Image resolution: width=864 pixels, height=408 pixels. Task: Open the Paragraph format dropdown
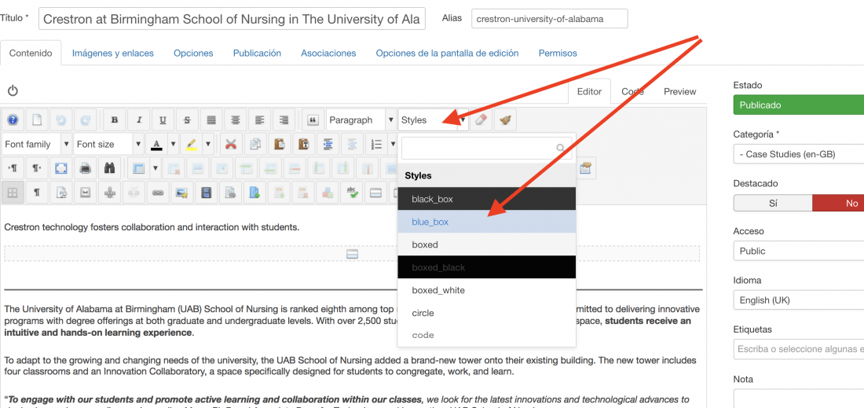[361, 119]
